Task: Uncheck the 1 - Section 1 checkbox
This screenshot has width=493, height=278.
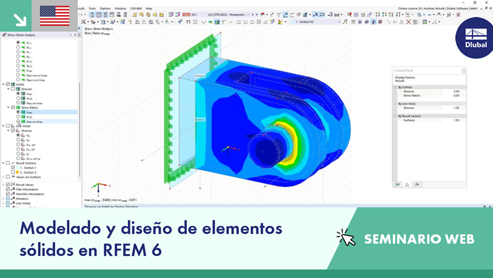Action: [13, 168]
